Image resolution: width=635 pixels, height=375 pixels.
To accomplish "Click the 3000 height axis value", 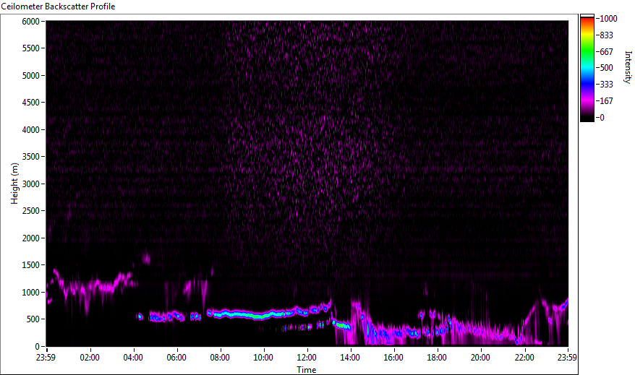I will (x=31, y=184).
